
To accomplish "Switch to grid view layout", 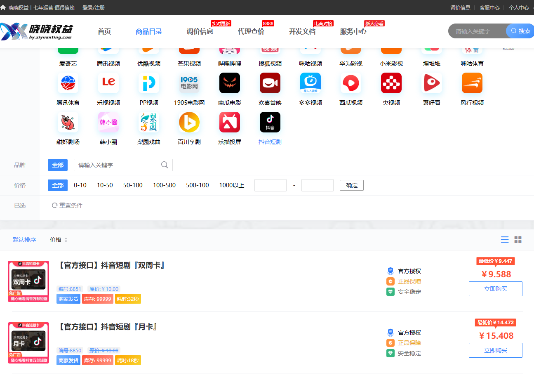I will click(518, 240).
